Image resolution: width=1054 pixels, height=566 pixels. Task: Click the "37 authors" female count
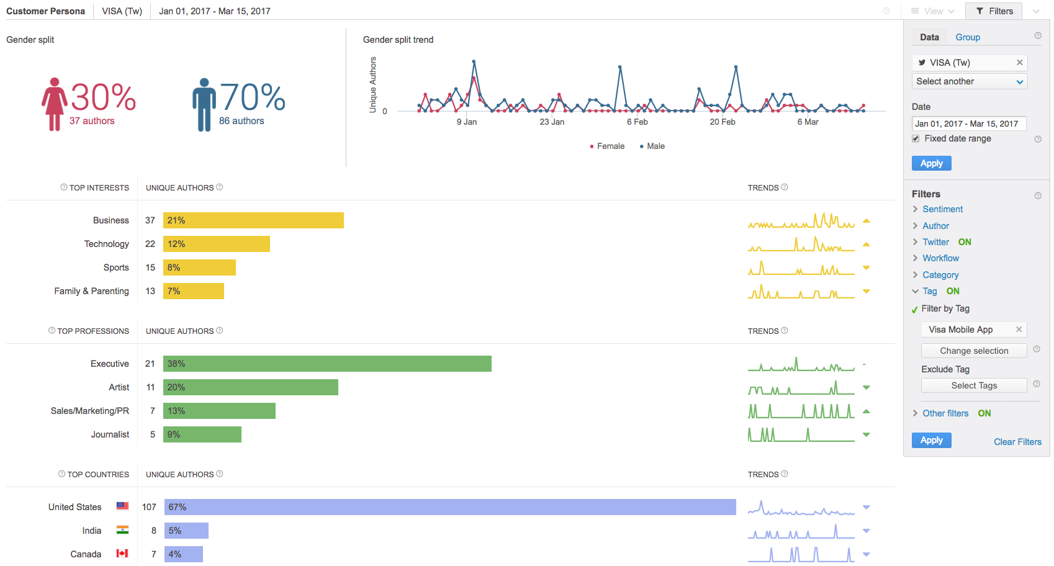[92, 121]
